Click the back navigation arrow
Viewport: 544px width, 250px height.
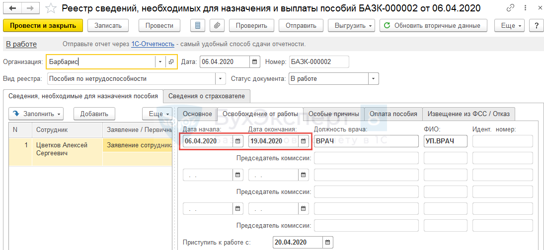point(12,8)
